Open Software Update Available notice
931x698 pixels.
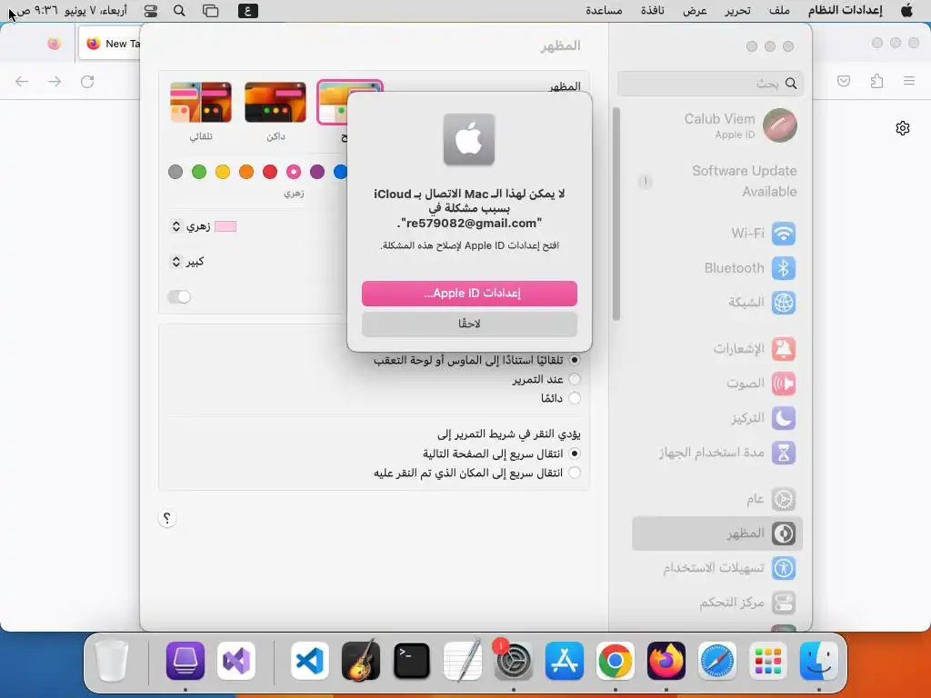click(x=718, y=181)
